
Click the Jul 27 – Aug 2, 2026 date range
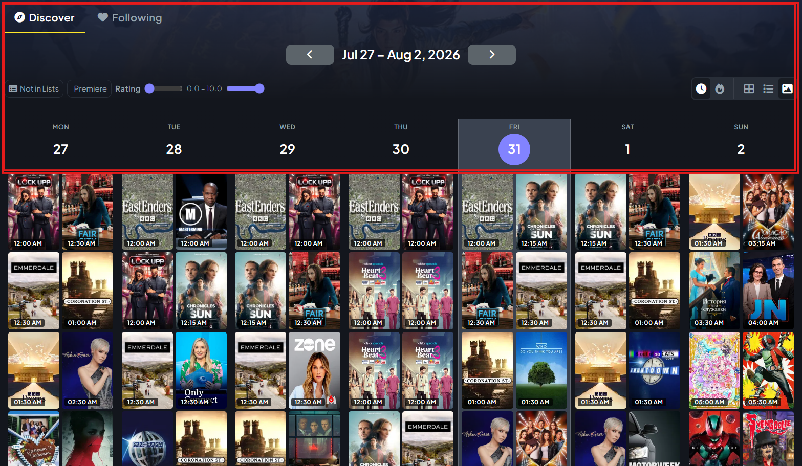coord(401,55)
